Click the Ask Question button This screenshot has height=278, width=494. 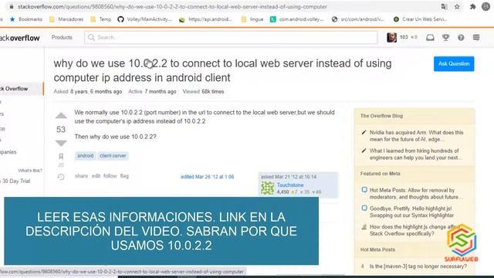click(454, 63)
